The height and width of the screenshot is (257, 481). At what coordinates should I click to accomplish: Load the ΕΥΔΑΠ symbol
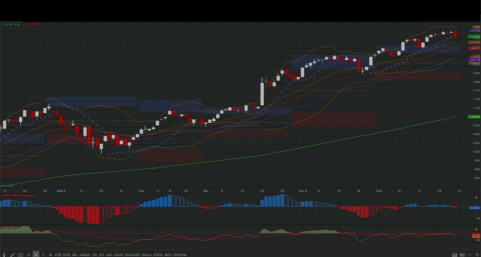pyautogui.click(x=118, y=255)
